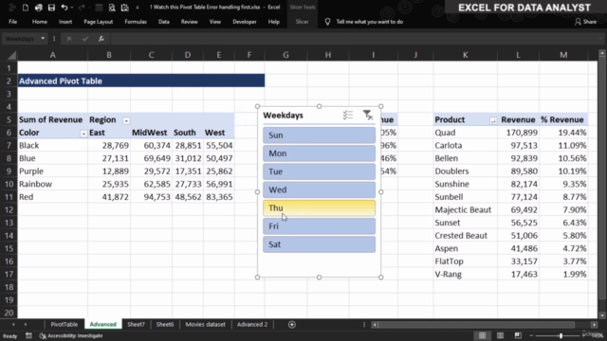Click the formula bar input area
This screenshot has width=607, height=341.
coord(353,39)
